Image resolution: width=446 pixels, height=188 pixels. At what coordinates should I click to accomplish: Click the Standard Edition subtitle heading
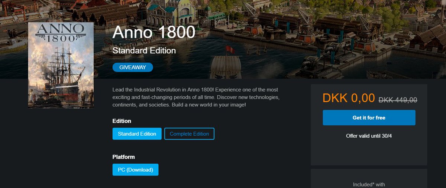(144, 50)
